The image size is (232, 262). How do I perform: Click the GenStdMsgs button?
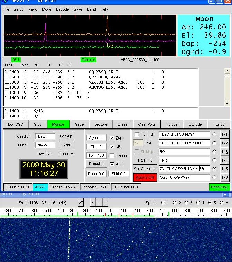(x=145, y=169)
